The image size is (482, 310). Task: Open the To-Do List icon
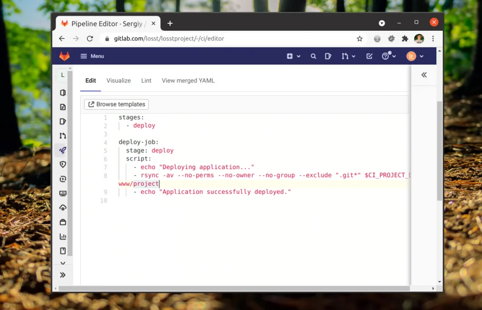tap(369, 56)
